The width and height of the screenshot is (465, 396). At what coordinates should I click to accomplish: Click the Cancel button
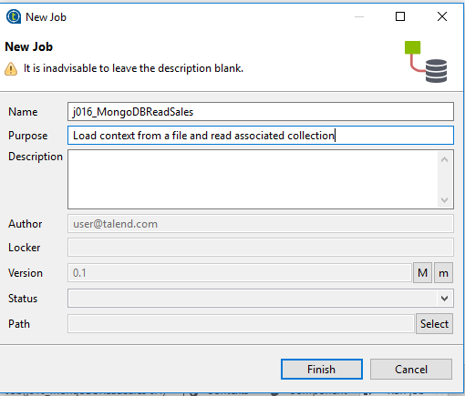(x=411, y=370)
